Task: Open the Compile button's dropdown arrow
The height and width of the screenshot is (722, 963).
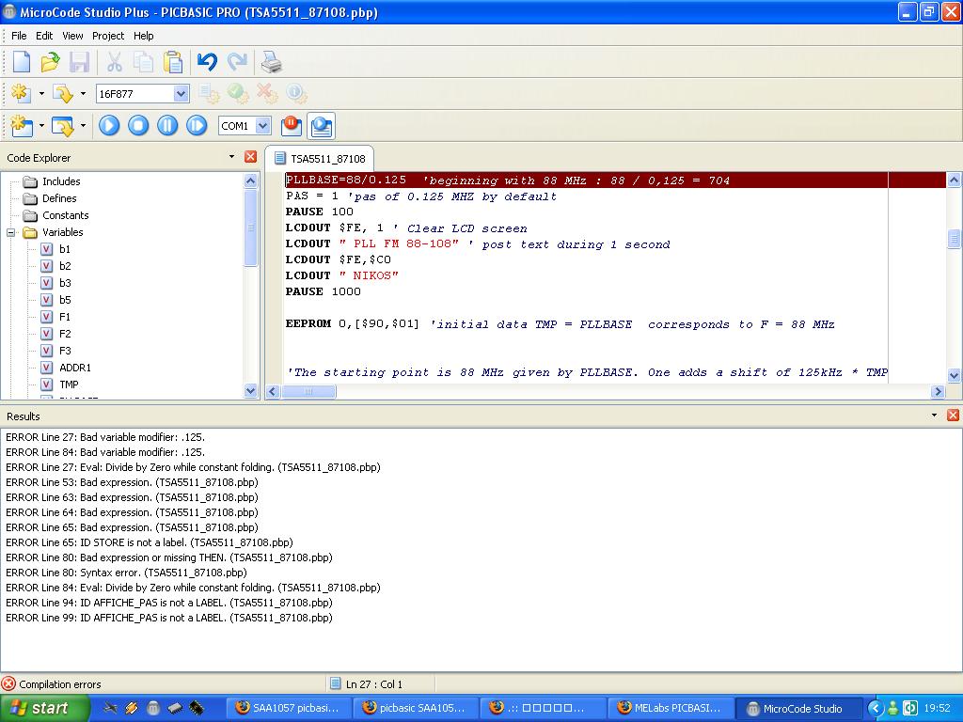Action: [x=41, y=94]
